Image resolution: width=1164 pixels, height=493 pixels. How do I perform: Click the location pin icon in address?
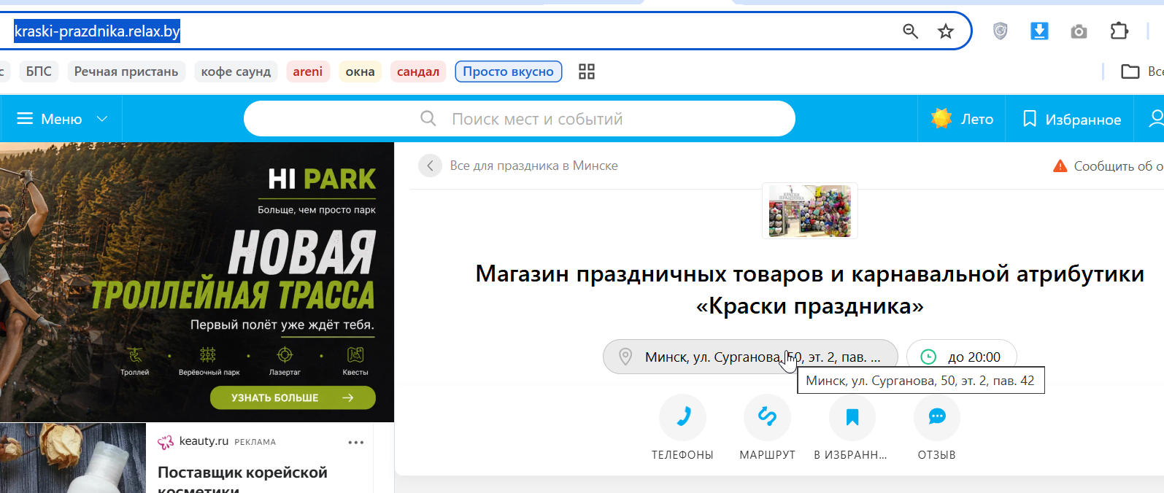click(625, 357)
